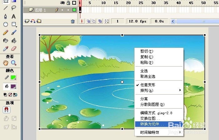Add a motion guide layer
The image size is (219, 140).
(33, 21)
